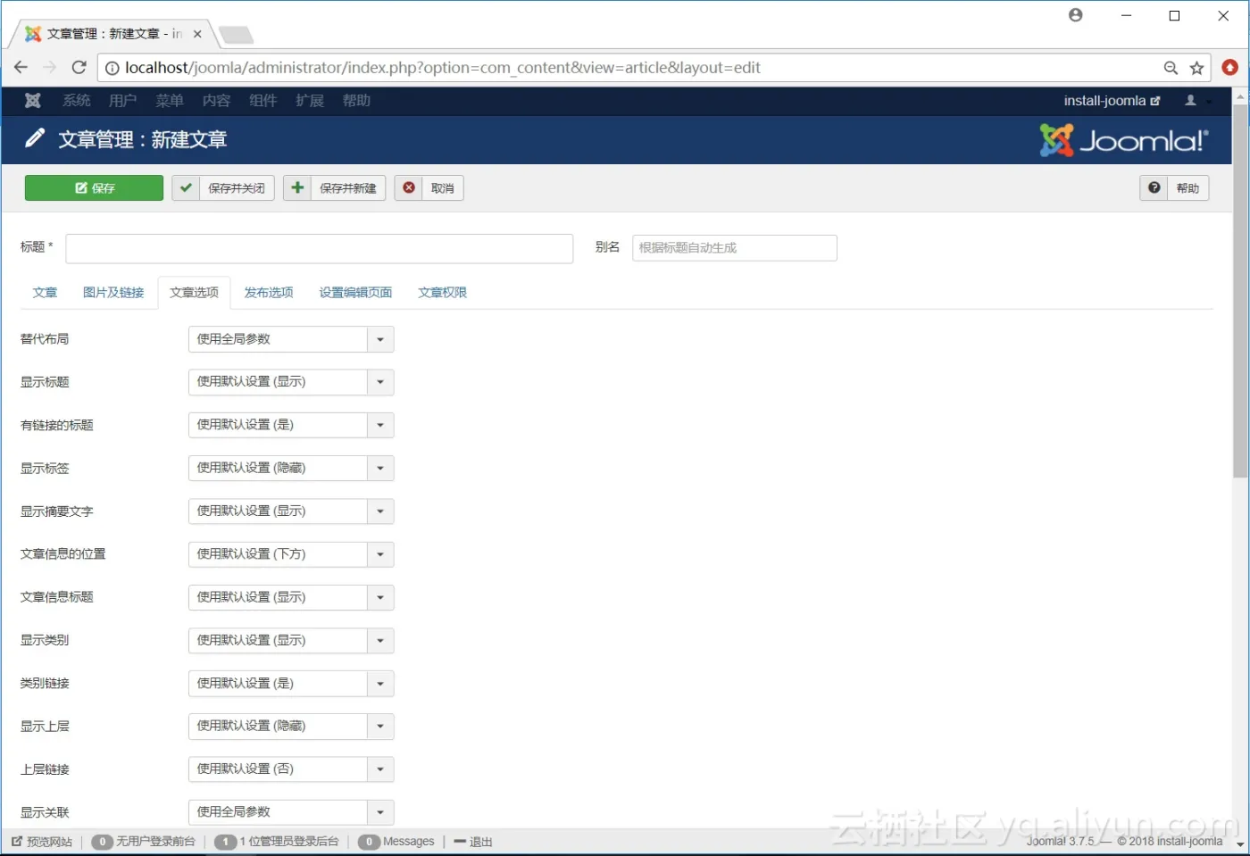
Task: Click the browser forward arrow
Action: (x=49, y=67)
